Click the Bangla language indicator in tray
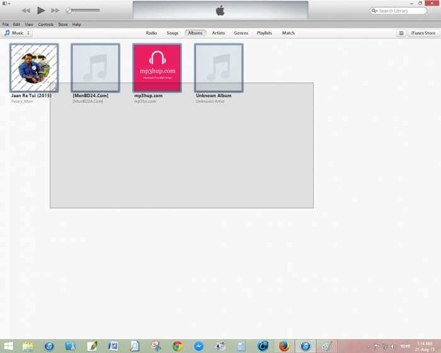 tap(405, 346)
